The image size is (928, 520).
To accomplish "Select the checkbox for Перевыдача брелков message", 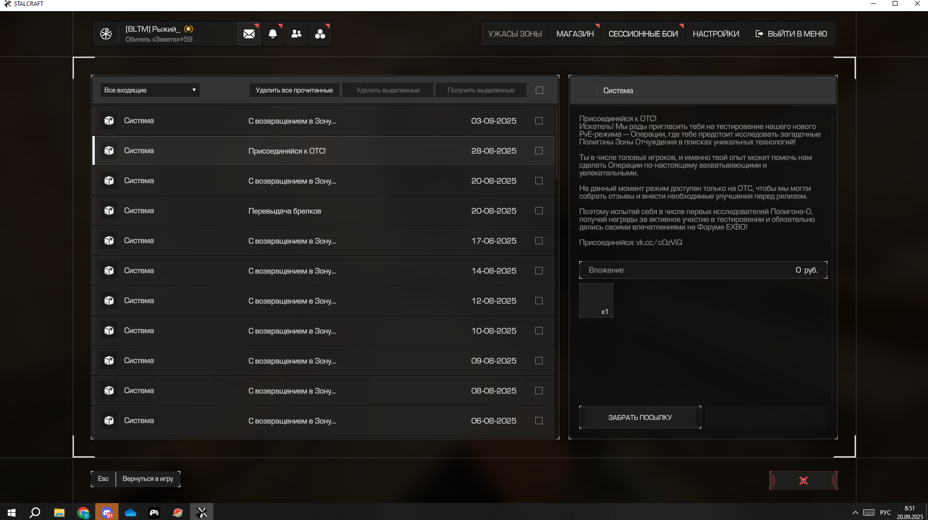I will 539,211.
